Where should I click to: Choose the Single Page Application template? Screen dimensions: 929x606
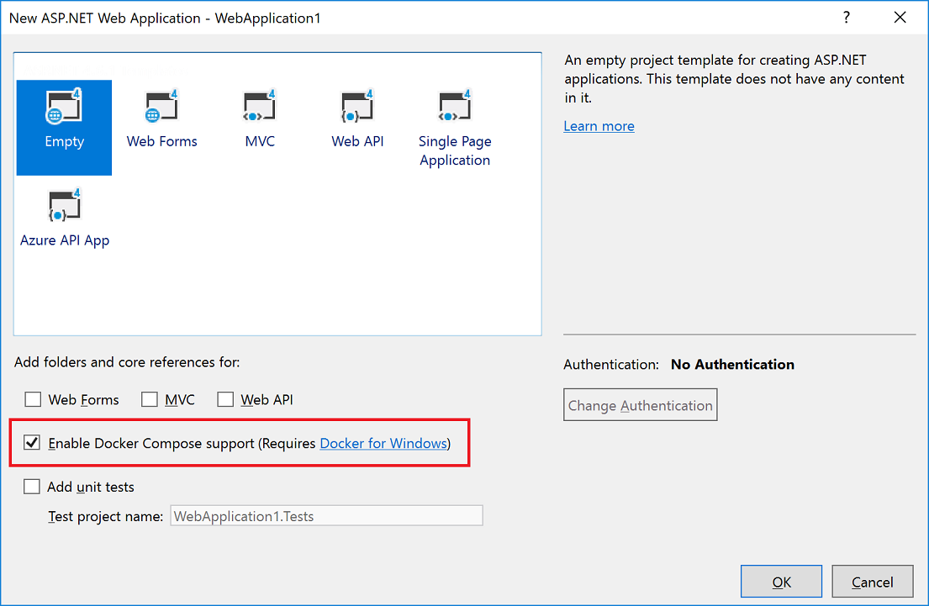pos(454,118)
